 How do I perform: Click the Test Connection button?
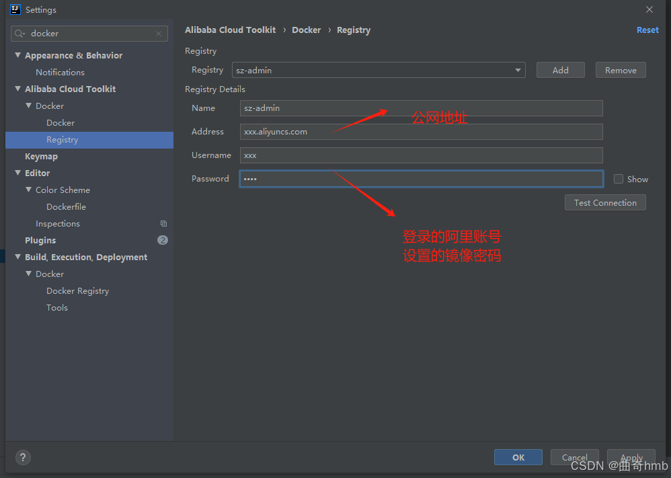[x=605, y=203]
